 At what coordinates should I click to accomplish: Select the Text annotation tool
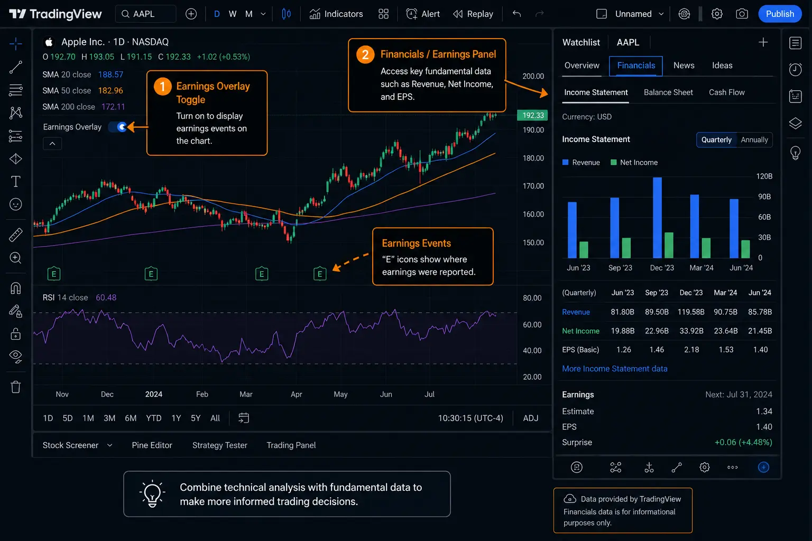16,182
